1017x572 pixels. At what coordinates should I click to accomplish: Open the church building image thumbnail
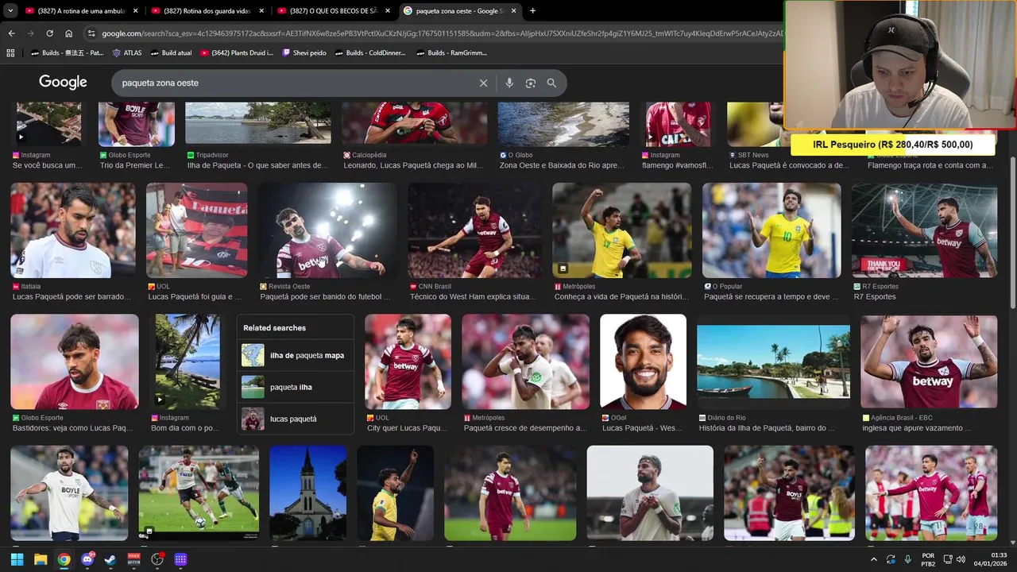tap(307, 493)
